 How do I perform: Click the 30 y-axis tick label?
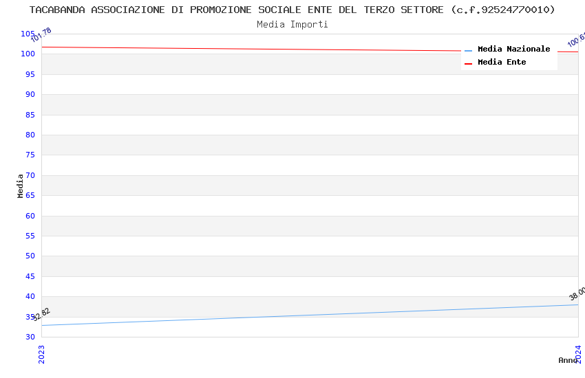[30, 337]
